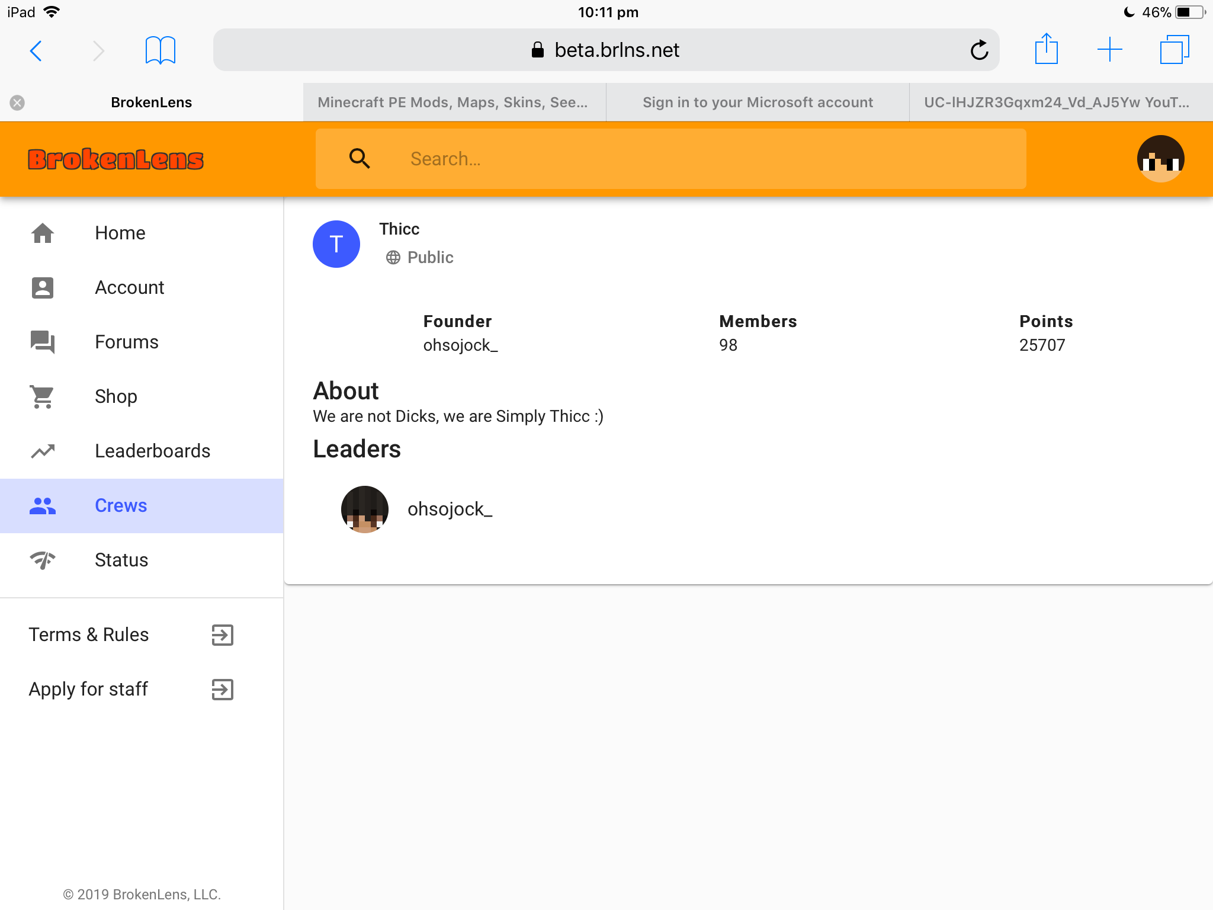Click the Members count 98
Viewport: 1213px width, 910px height.
pos(728,345)
